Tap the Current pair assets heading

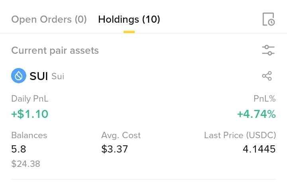click(55, 51)
